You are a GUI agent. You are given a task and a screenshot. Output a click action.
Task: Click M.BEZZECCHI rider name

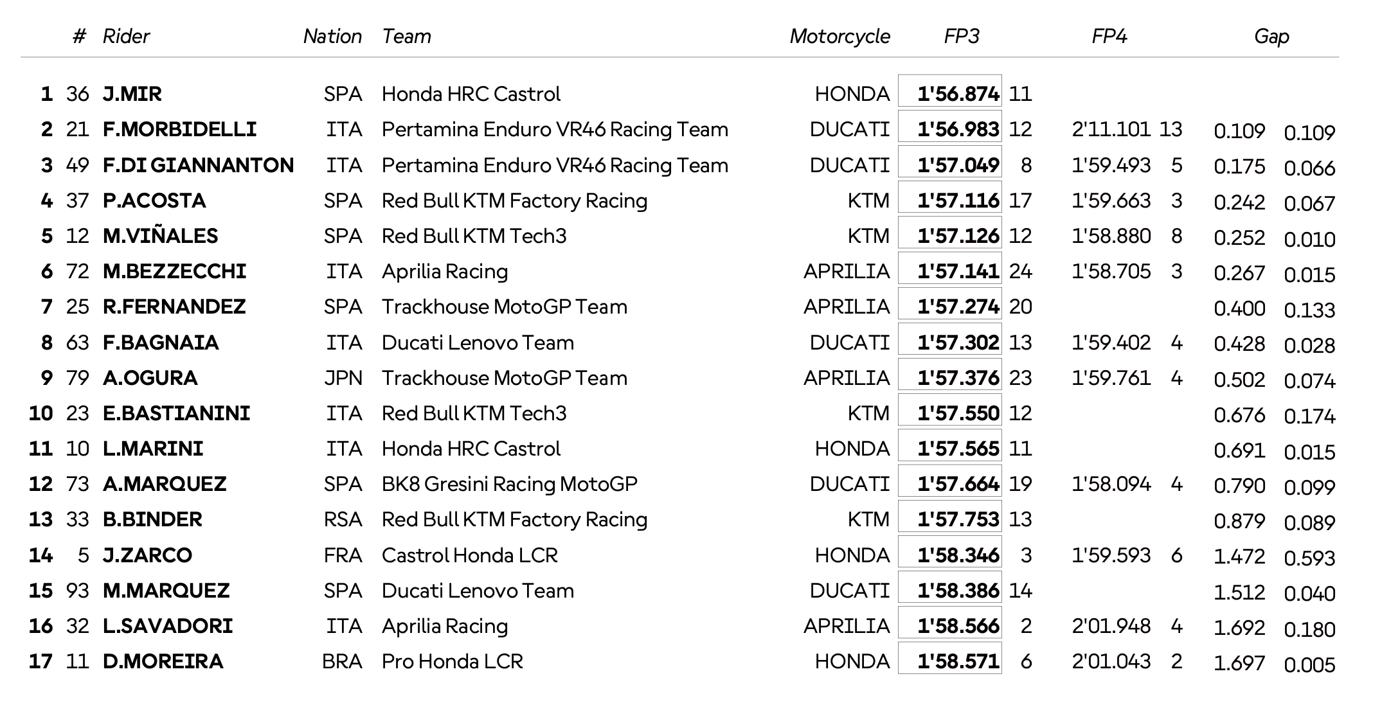[174, 271]
